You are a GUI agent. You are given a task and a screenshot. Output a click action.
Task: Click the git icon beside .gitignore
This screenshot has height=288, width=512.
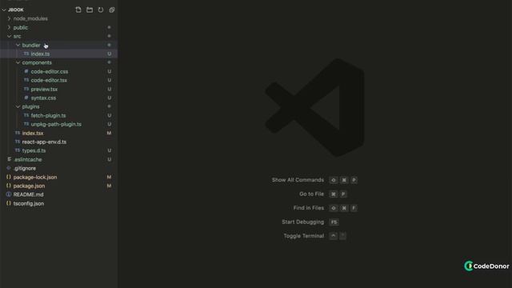9,168
